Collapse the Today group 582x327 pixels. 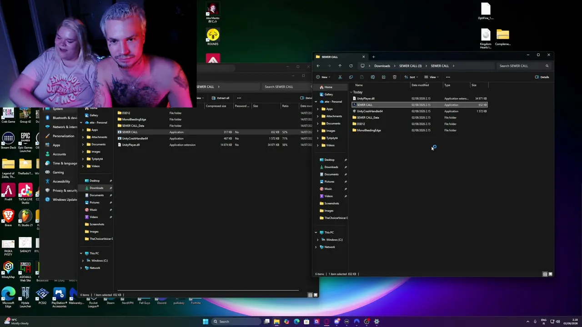351,92
